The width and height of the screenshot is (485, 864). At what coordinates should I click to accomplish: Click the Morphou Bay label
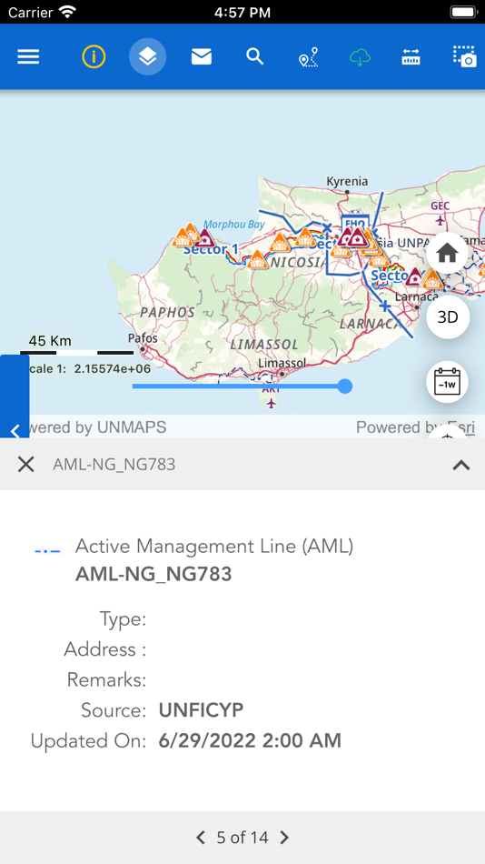coord(234,225)
